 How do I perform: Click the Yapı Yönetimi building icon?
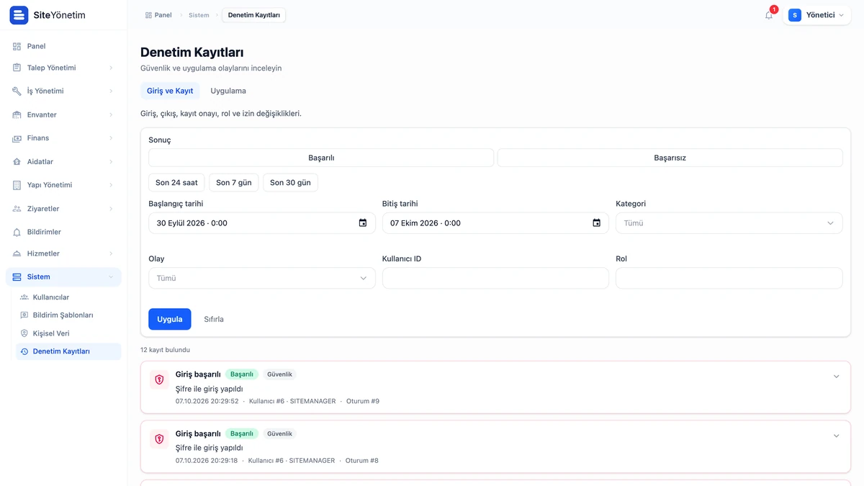pos(17,185)
